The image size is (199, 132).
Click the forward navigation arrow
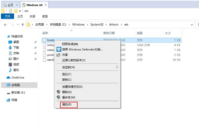tap(12, 25)
